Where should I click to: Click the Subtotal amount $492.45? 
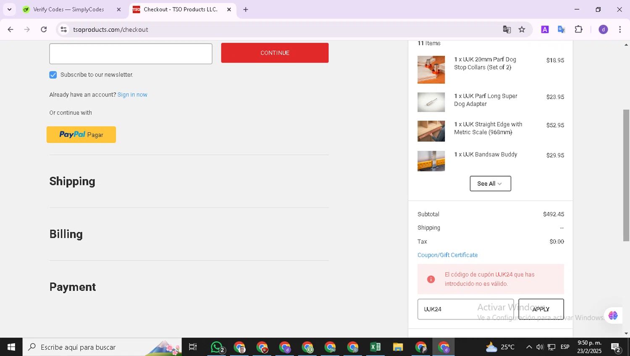click(554, 214)
